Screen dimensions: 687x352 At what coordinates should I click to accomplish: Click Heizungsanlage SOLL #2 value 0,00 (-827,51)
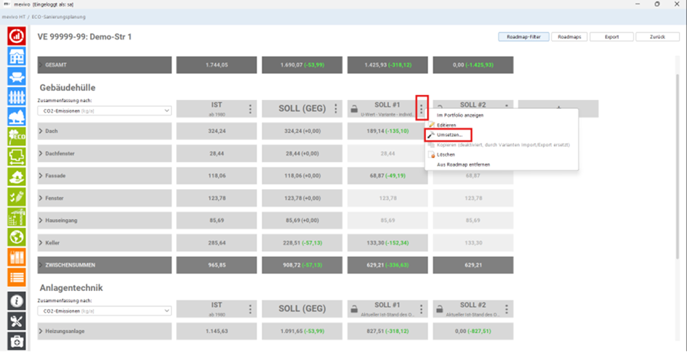tap(473, 331)
